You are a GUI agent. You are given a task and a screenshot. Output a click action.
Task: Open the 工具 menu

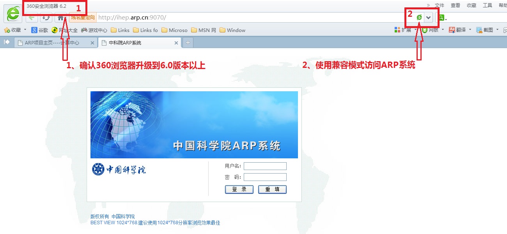[487, 5]
